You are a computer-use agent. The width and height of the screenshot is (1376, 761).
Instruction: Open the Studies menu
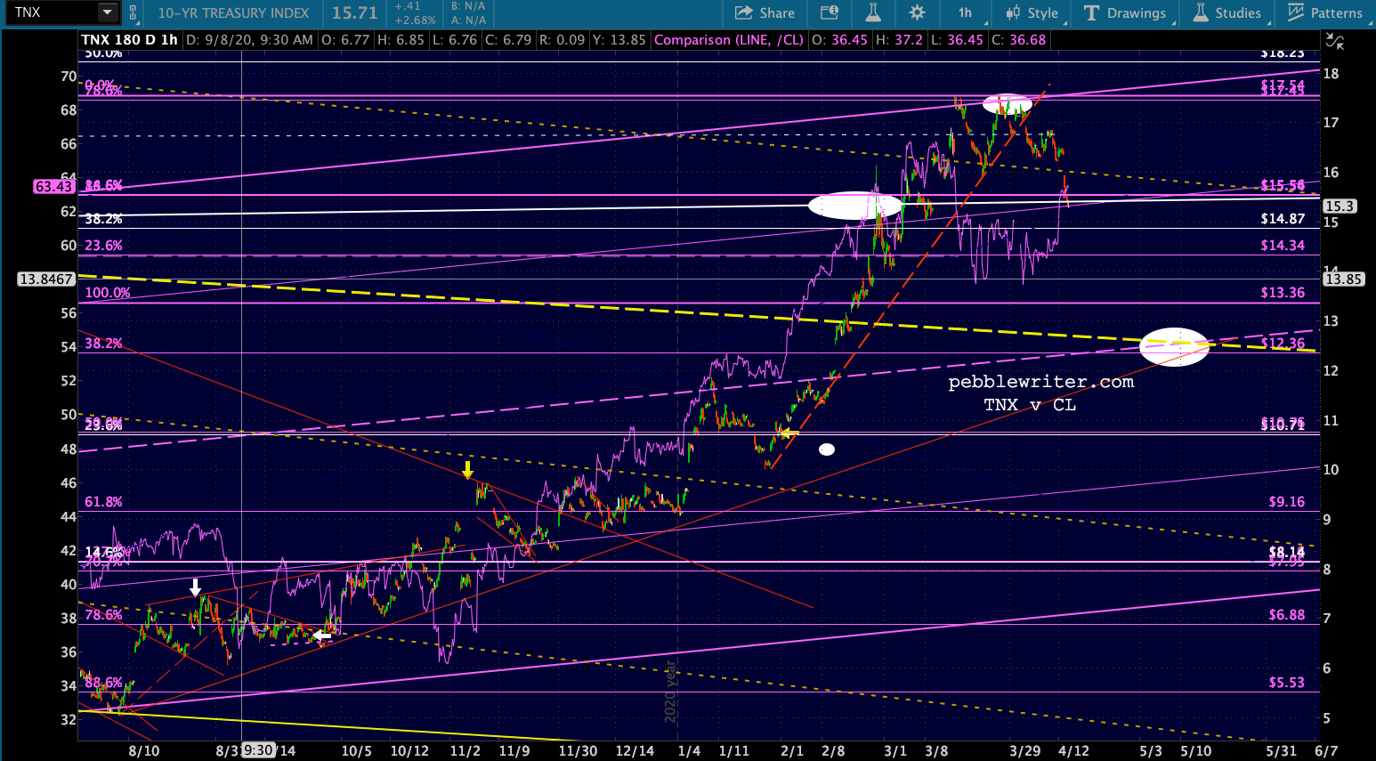point(1227,12)
